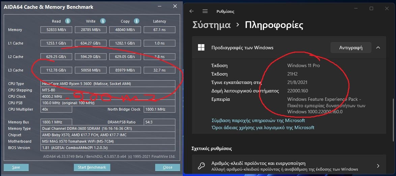The image size is (396, 176).
Task: Open the Όροι άδειας χρήσης Microsoft link
Action: [263, 127]
